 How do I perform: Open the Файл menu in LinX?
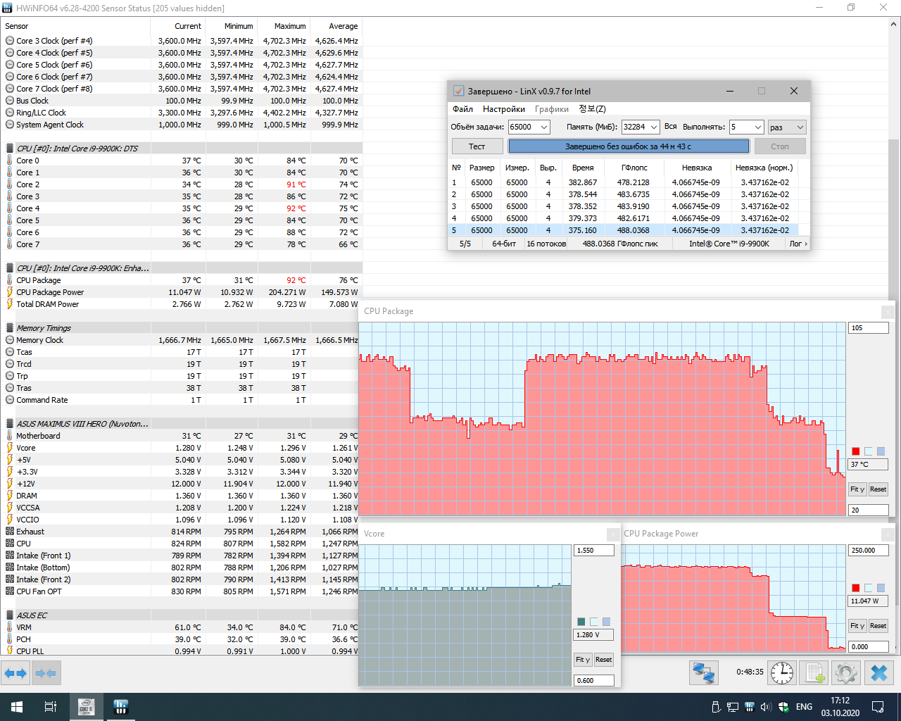coord(462,109)
